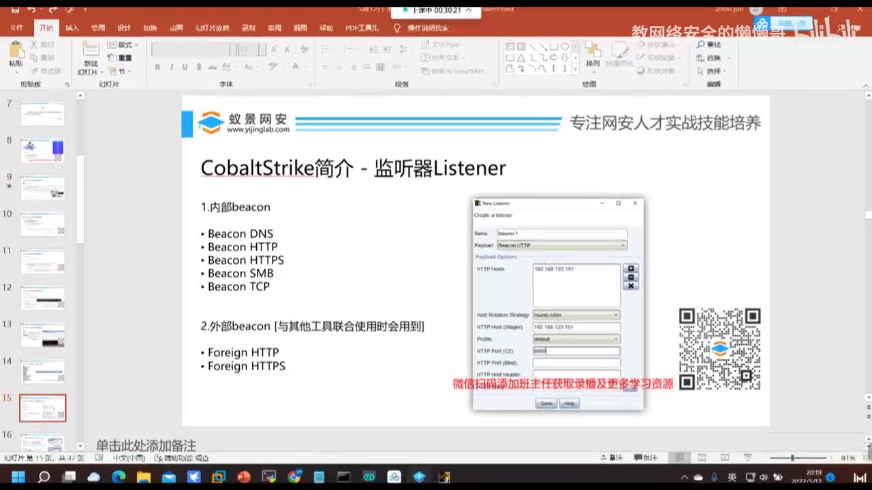Toggle strikethrough abc formatting

[213, 67]
